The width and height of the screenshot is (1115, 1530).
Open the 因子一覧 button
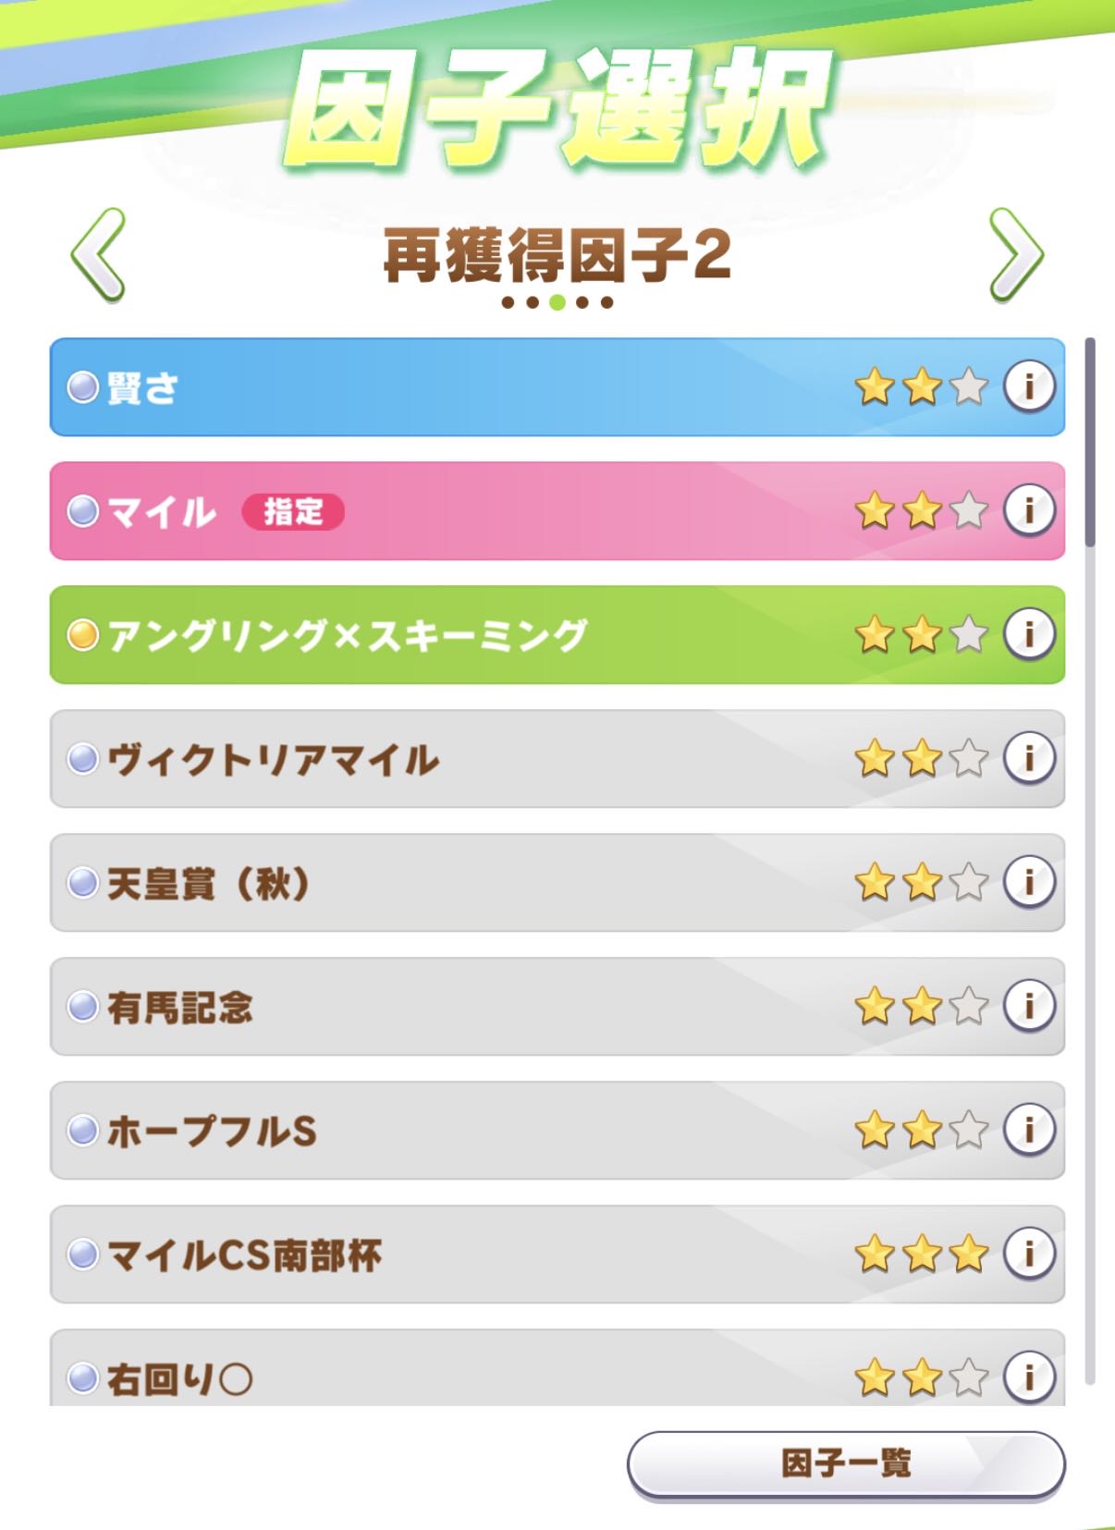pos(845,1463)
